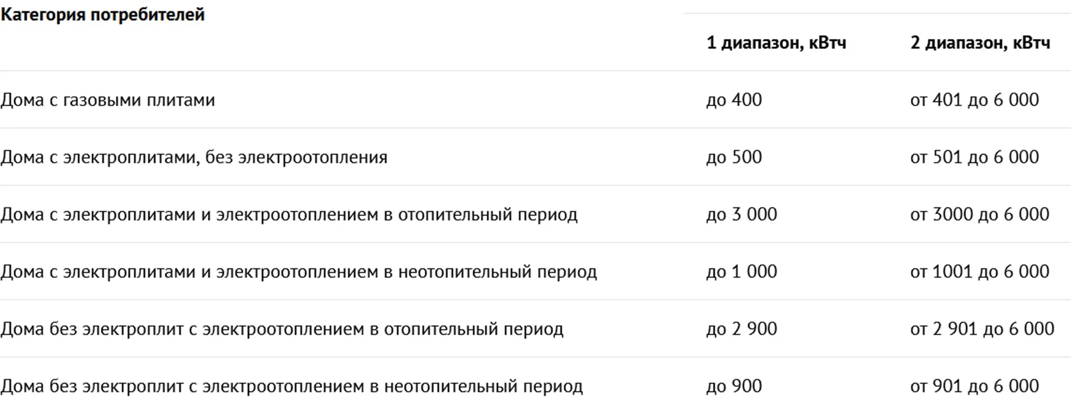The image size is (1071, 413).
Task: Click the "от 2 901 до 6 000" cell
Action: [x=982, y=329]
